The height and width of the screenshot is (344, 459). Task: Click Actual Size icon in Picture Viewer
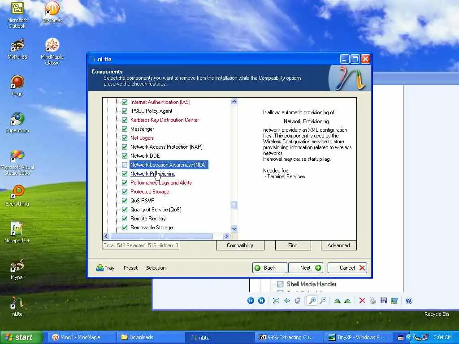click(x=287, y=301)
